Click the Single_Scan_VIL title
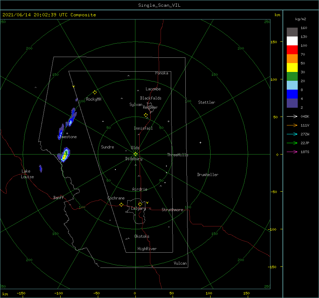The image size is (319, 298). point(159,5)
